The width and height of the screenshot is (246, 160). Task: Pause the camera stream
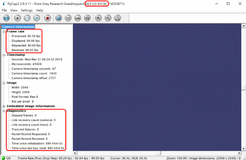27,18
